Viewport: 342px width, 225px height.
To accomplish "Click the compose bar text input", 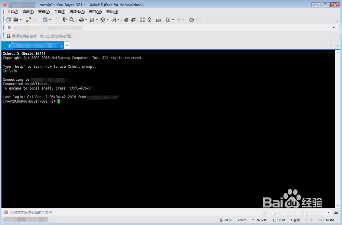I will (x=167, y=212).
